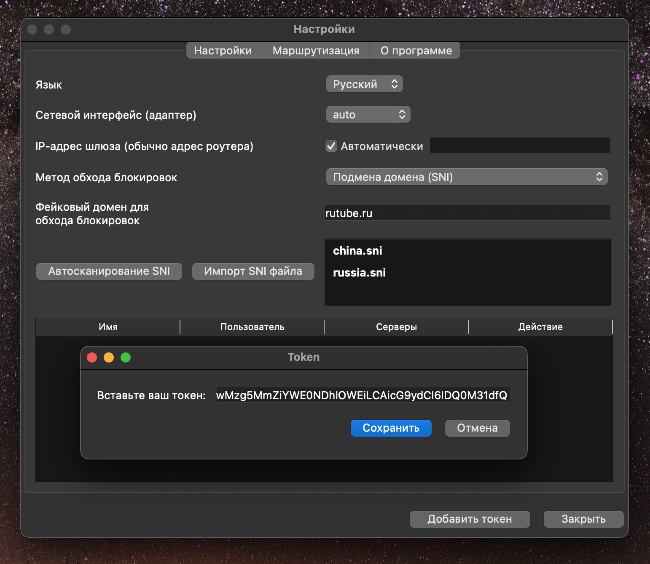650x564 pixels.
Task: Minimize the Token dialog with yellow button
Action: pyautogui.click(x=109, y=357)
